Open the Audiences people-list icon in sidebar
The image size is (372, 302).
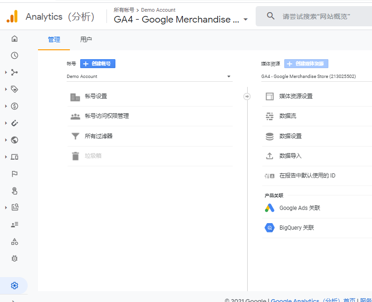pos(15,225)
